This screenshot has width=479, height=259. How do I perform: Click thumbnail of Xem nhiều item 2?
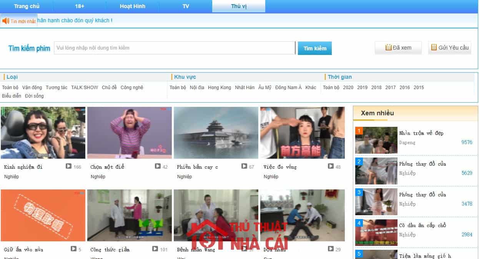tap(376, 171)
